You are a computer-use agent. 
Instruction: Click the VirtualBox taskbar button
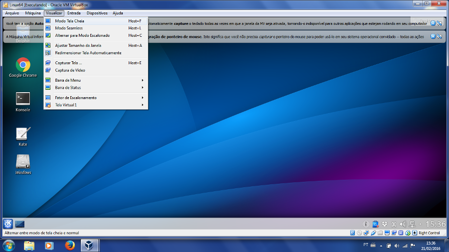point(89,246)
